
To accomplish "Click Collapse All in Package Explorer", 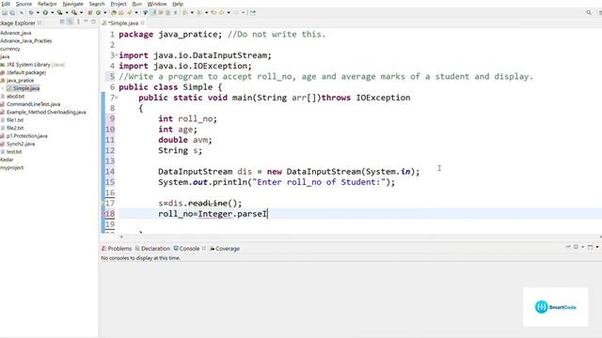I will 62,23.
